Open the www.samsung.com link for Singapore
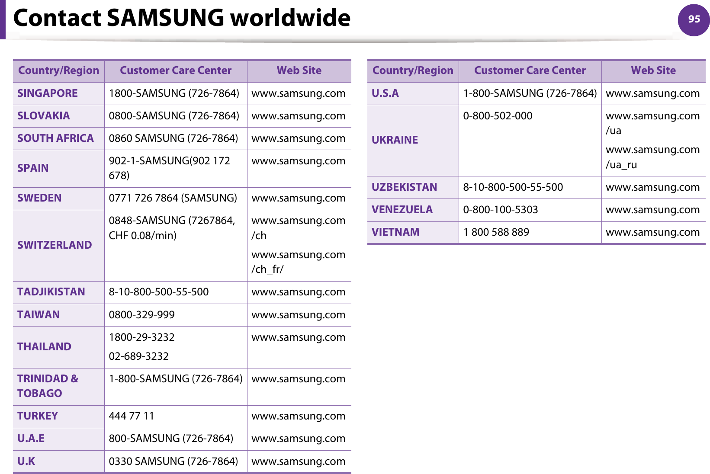 click(299, 94)
